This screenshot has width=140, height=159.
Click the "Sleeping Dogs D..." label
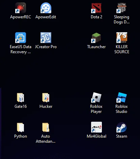pyautogui.click(x=122, y=19)
